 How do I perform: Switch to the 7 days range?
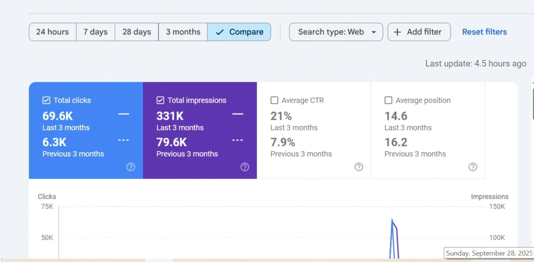pos(95,32)
